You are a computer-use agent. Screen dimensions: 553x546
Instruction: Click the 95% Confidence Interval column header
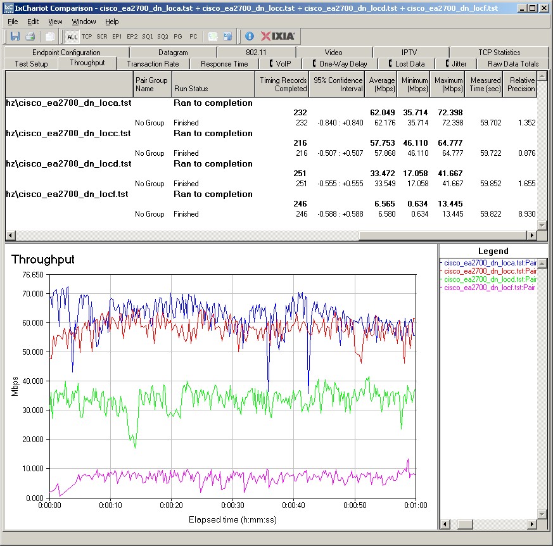(337, 84)
